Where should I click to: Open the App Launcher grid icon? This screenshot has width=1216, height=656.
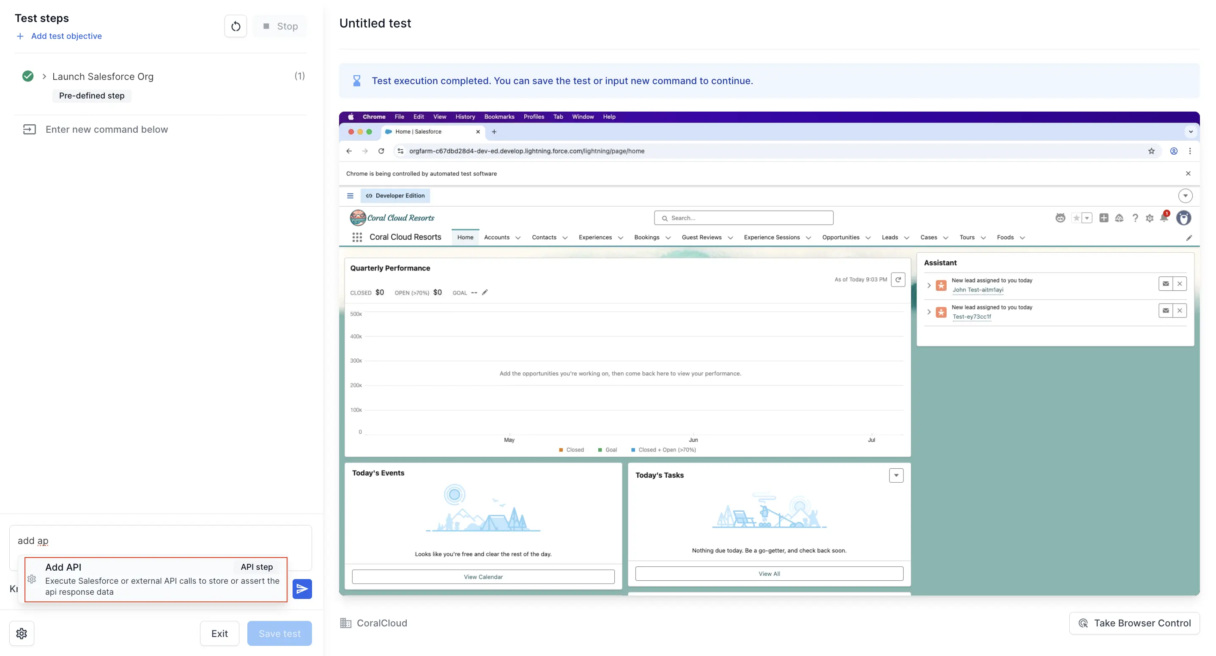357,237
